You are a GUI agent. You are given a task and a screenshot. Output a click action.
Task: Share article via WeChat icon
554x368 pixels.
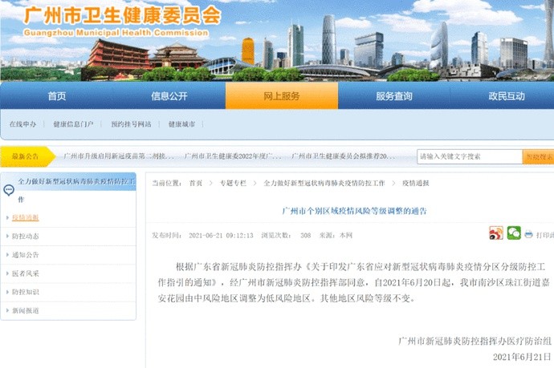tap(514, 233)
